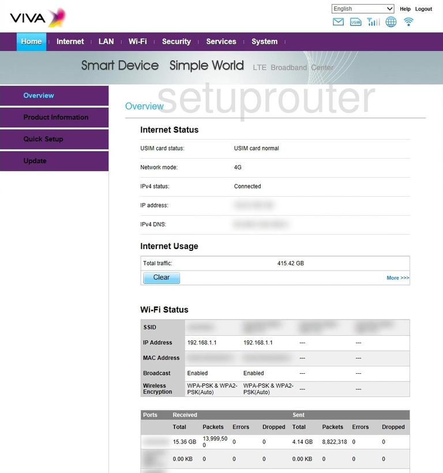Screen dimensions: 443x473
Task: Switch to the LAN menu
Action: pyautogui.click(x=106, y=42)
